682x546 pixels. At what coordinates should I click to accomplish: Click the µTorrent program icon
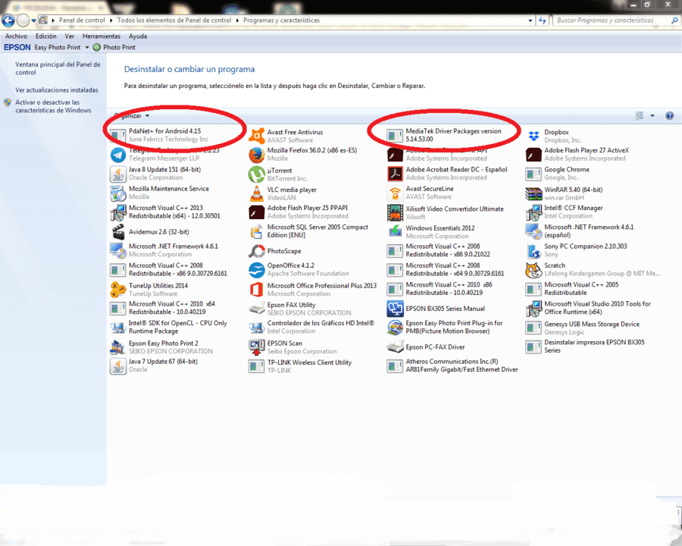[257, 174]
